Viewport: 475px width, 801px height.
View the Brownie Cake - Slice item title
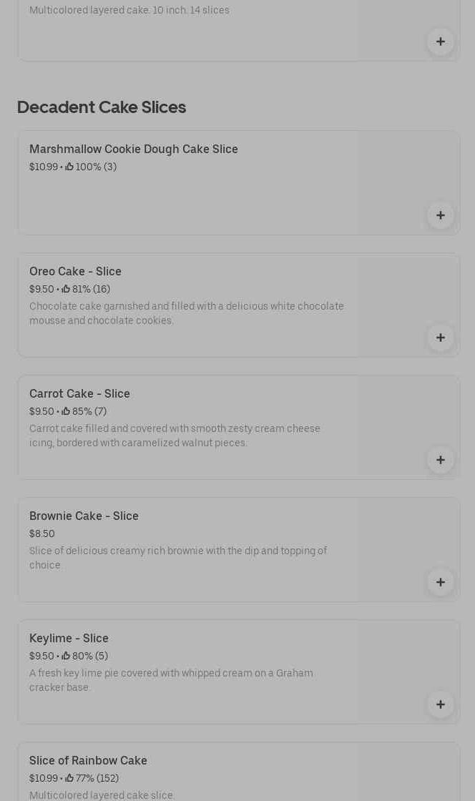click(84, 516)
